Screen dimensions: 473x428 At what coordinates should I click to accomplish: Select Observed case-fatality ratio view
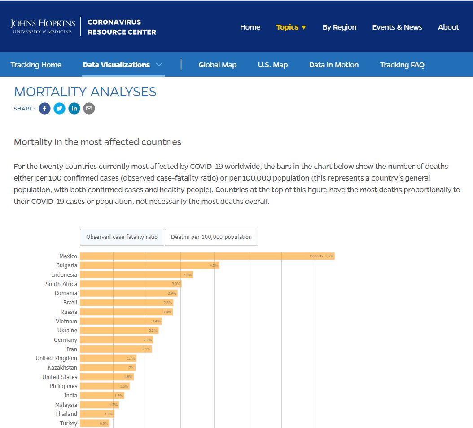(122, 237)
